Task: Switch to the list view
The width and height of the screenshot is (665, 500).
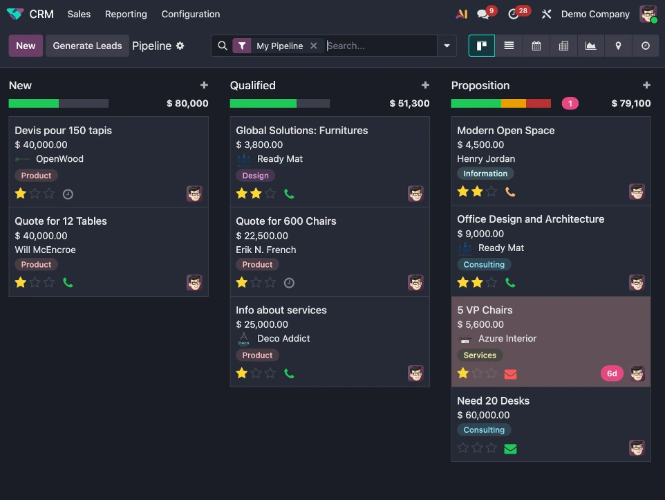Action: tap(509, 46)
